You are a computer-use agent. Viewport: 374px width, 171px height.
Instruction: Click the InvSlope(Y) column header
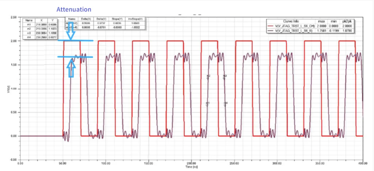click(136, 18)
